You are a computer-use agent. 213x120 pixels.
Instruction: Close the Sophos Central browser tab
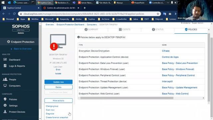(39, 8)
